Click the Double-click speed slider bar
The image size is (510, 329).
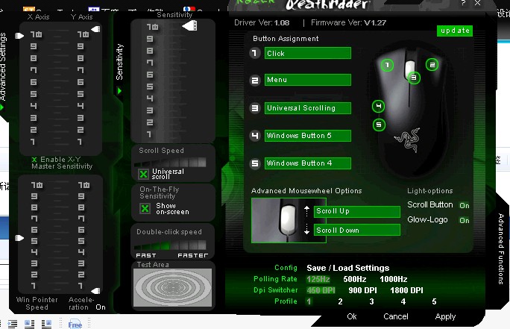(x=171, y=243)
